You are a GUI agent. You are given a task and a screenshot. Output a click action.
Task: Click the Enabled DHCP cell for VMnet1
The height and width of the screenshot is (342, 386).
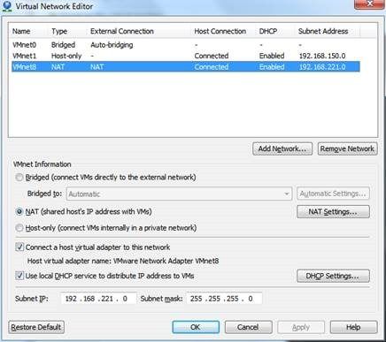click(x=272, y=56)
